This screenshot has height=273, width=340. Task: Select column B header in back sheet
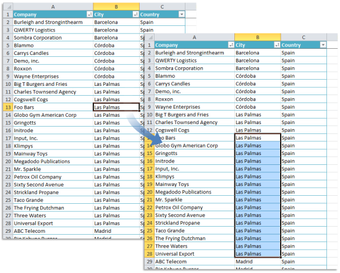[116, 7]
